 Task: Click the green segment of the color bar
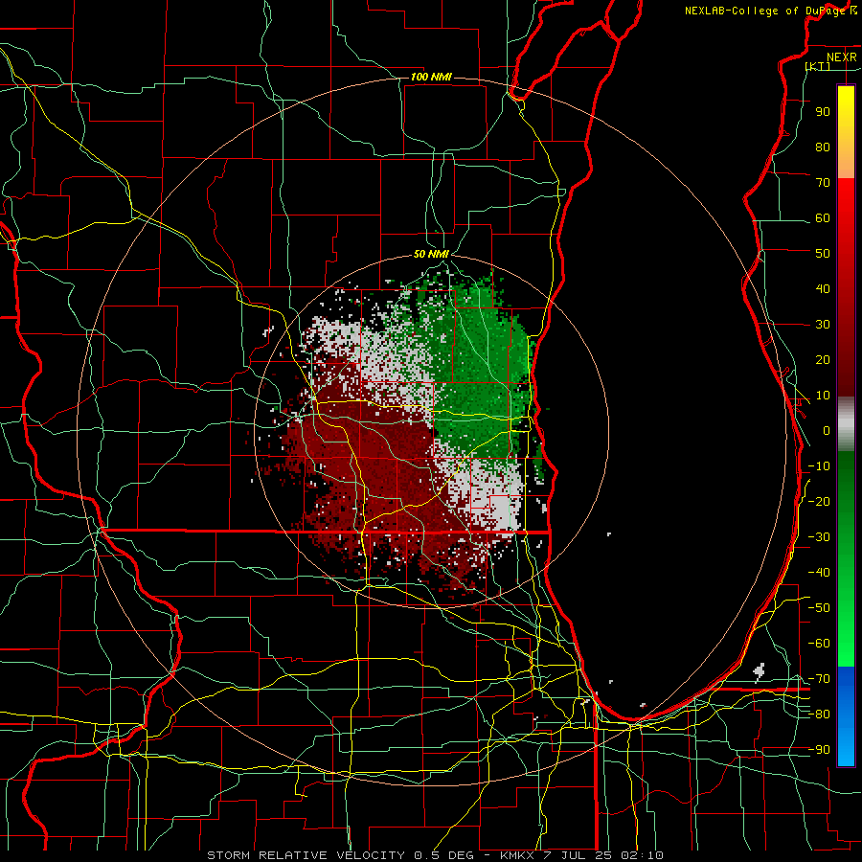[846, 558]
